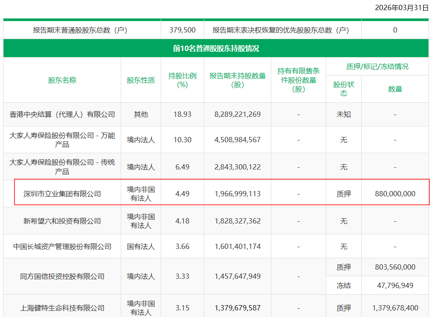Click the 报告期末持股数量(股) column header
Viewport: 432px width, 317px height.
point(238,80)
